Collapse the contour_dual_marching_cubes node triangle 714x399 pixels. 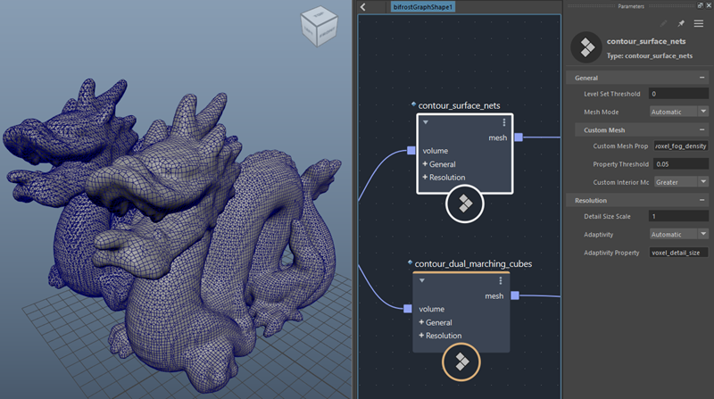421,280
